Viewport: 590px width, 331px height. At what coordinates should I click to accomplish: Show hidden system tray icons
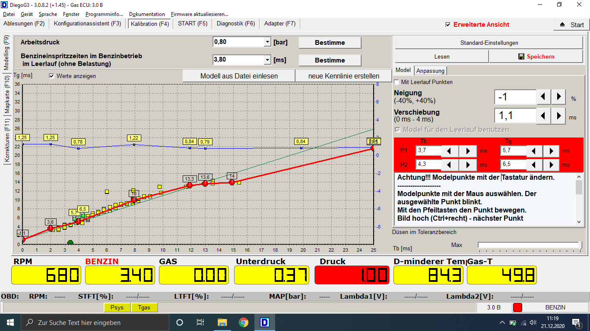click(502, 322)
